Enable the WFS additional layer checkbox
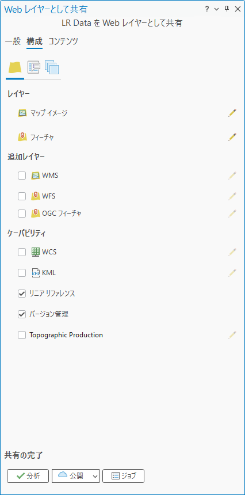Image resolution: width=245 pixels, height=495 pixels. (x=22, y=196)
